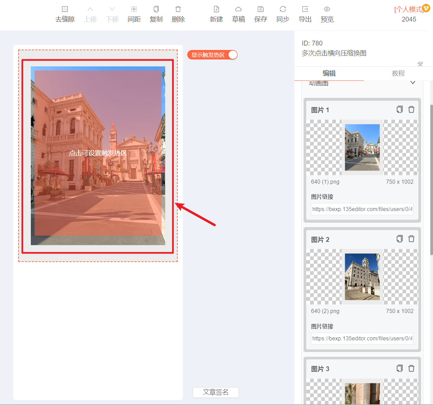The image size is (433, 405).
Task: Click the 多次点击横向压缩换图 title
Action: 334,53
